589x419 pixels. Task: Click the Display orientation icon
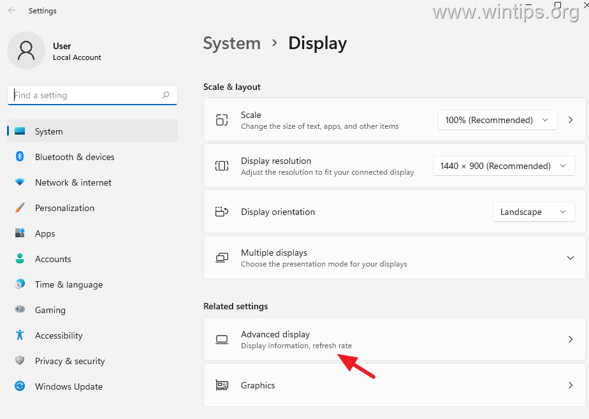tap(222, 212)
